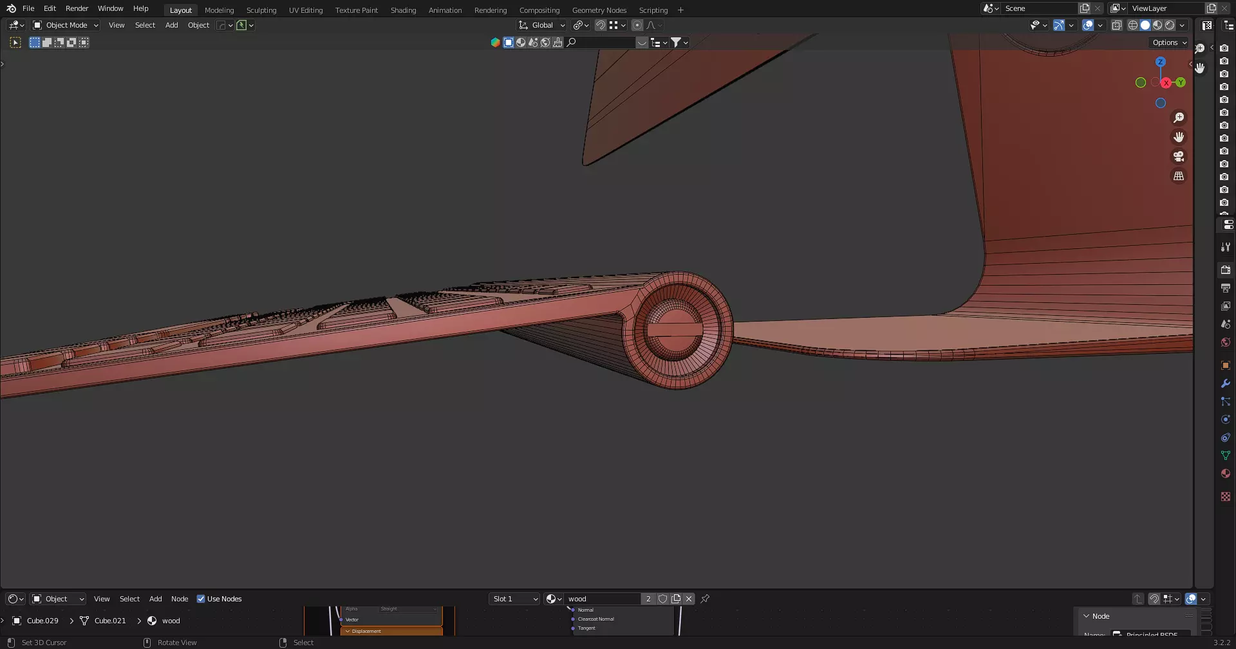The image size is (1236, 649).
Task: Toggle the camera view button
Action: 1179,156
